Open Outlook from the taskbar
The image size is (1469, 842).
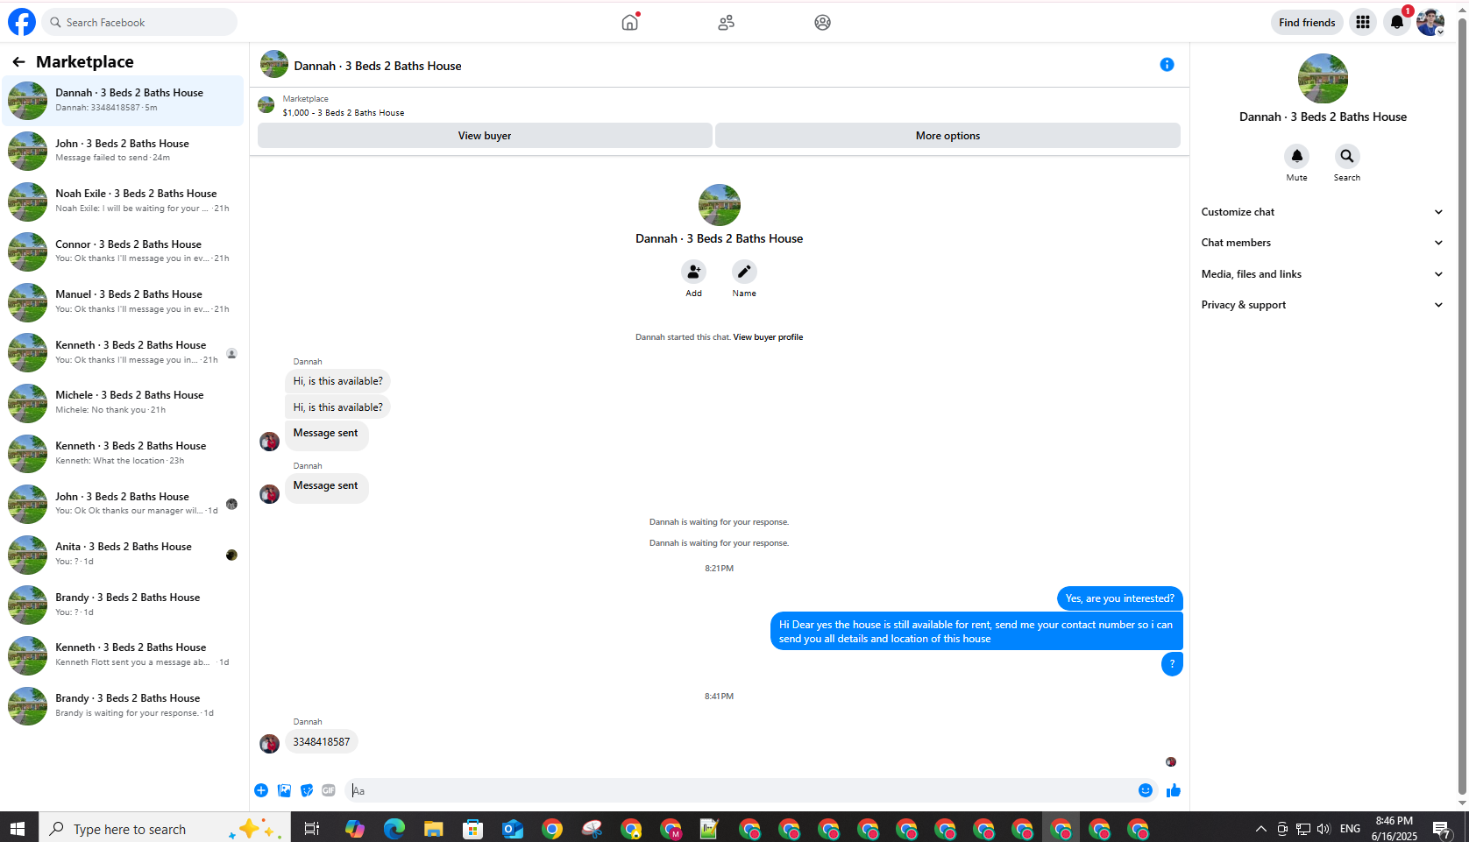click(x=512, y=828)
